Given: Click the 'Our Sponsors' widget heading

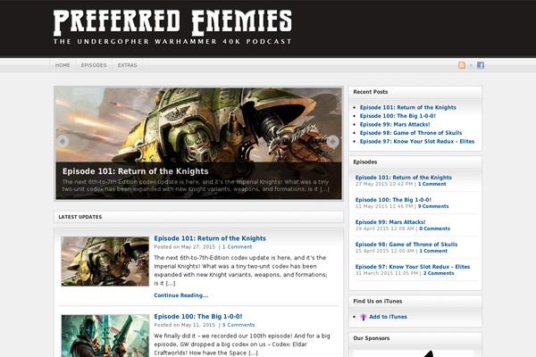Looking at the screenshot, I should 372,338.
